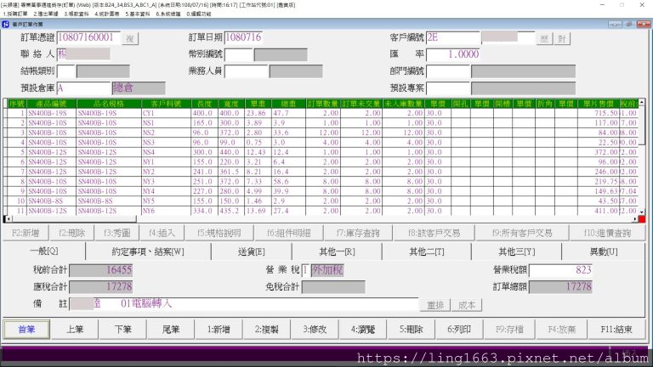Click the F4:放棄 button
The image size is (653, 367).
coord(562,329)
